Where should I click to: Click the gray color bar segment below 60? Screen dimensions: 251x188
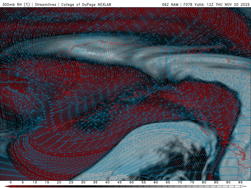coord(158,186)
